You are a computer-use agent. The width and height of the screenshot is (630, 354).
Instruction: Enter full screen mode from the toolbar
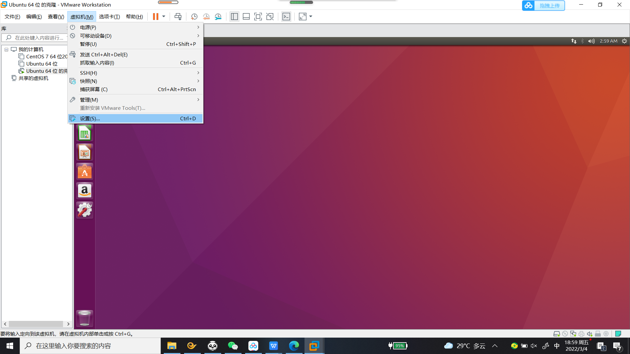click(x=258, y=16)
